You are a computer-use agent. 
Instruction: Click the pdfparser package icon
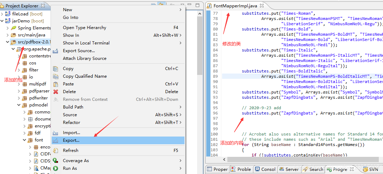[25, 91]
